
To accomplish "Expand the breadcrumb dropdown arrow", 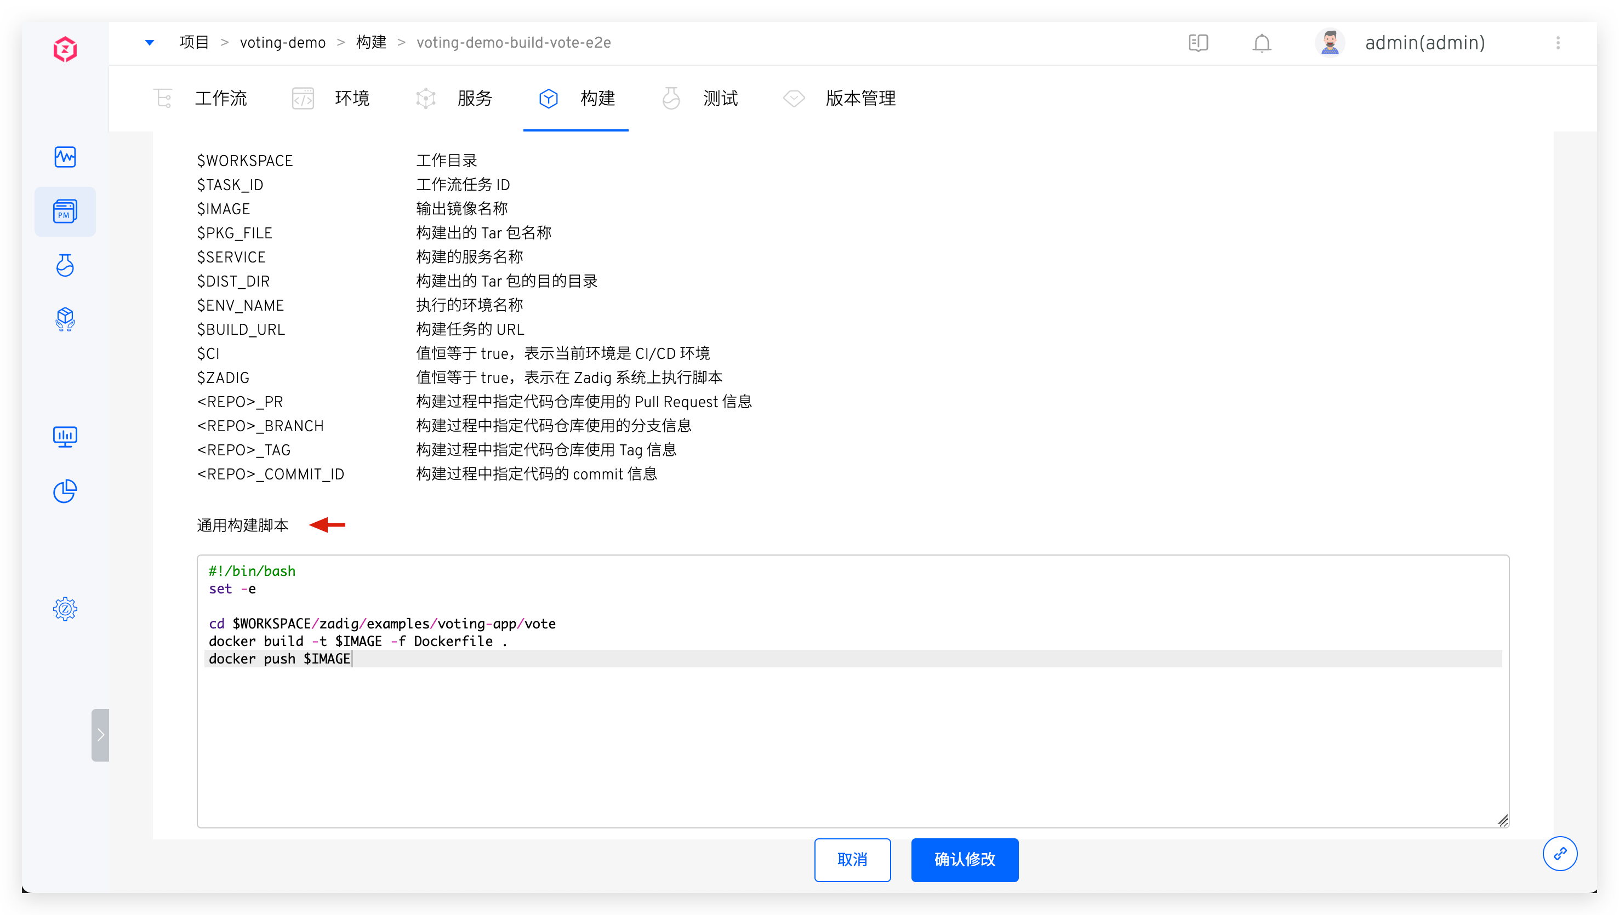I will (x=150, y=43).
